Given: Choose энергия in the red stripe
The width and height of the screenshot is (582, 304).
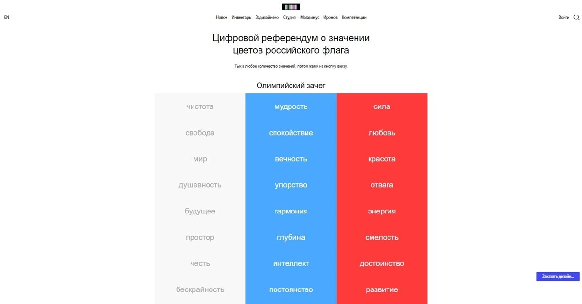Looking at the screenshot, I should point(382,211).
